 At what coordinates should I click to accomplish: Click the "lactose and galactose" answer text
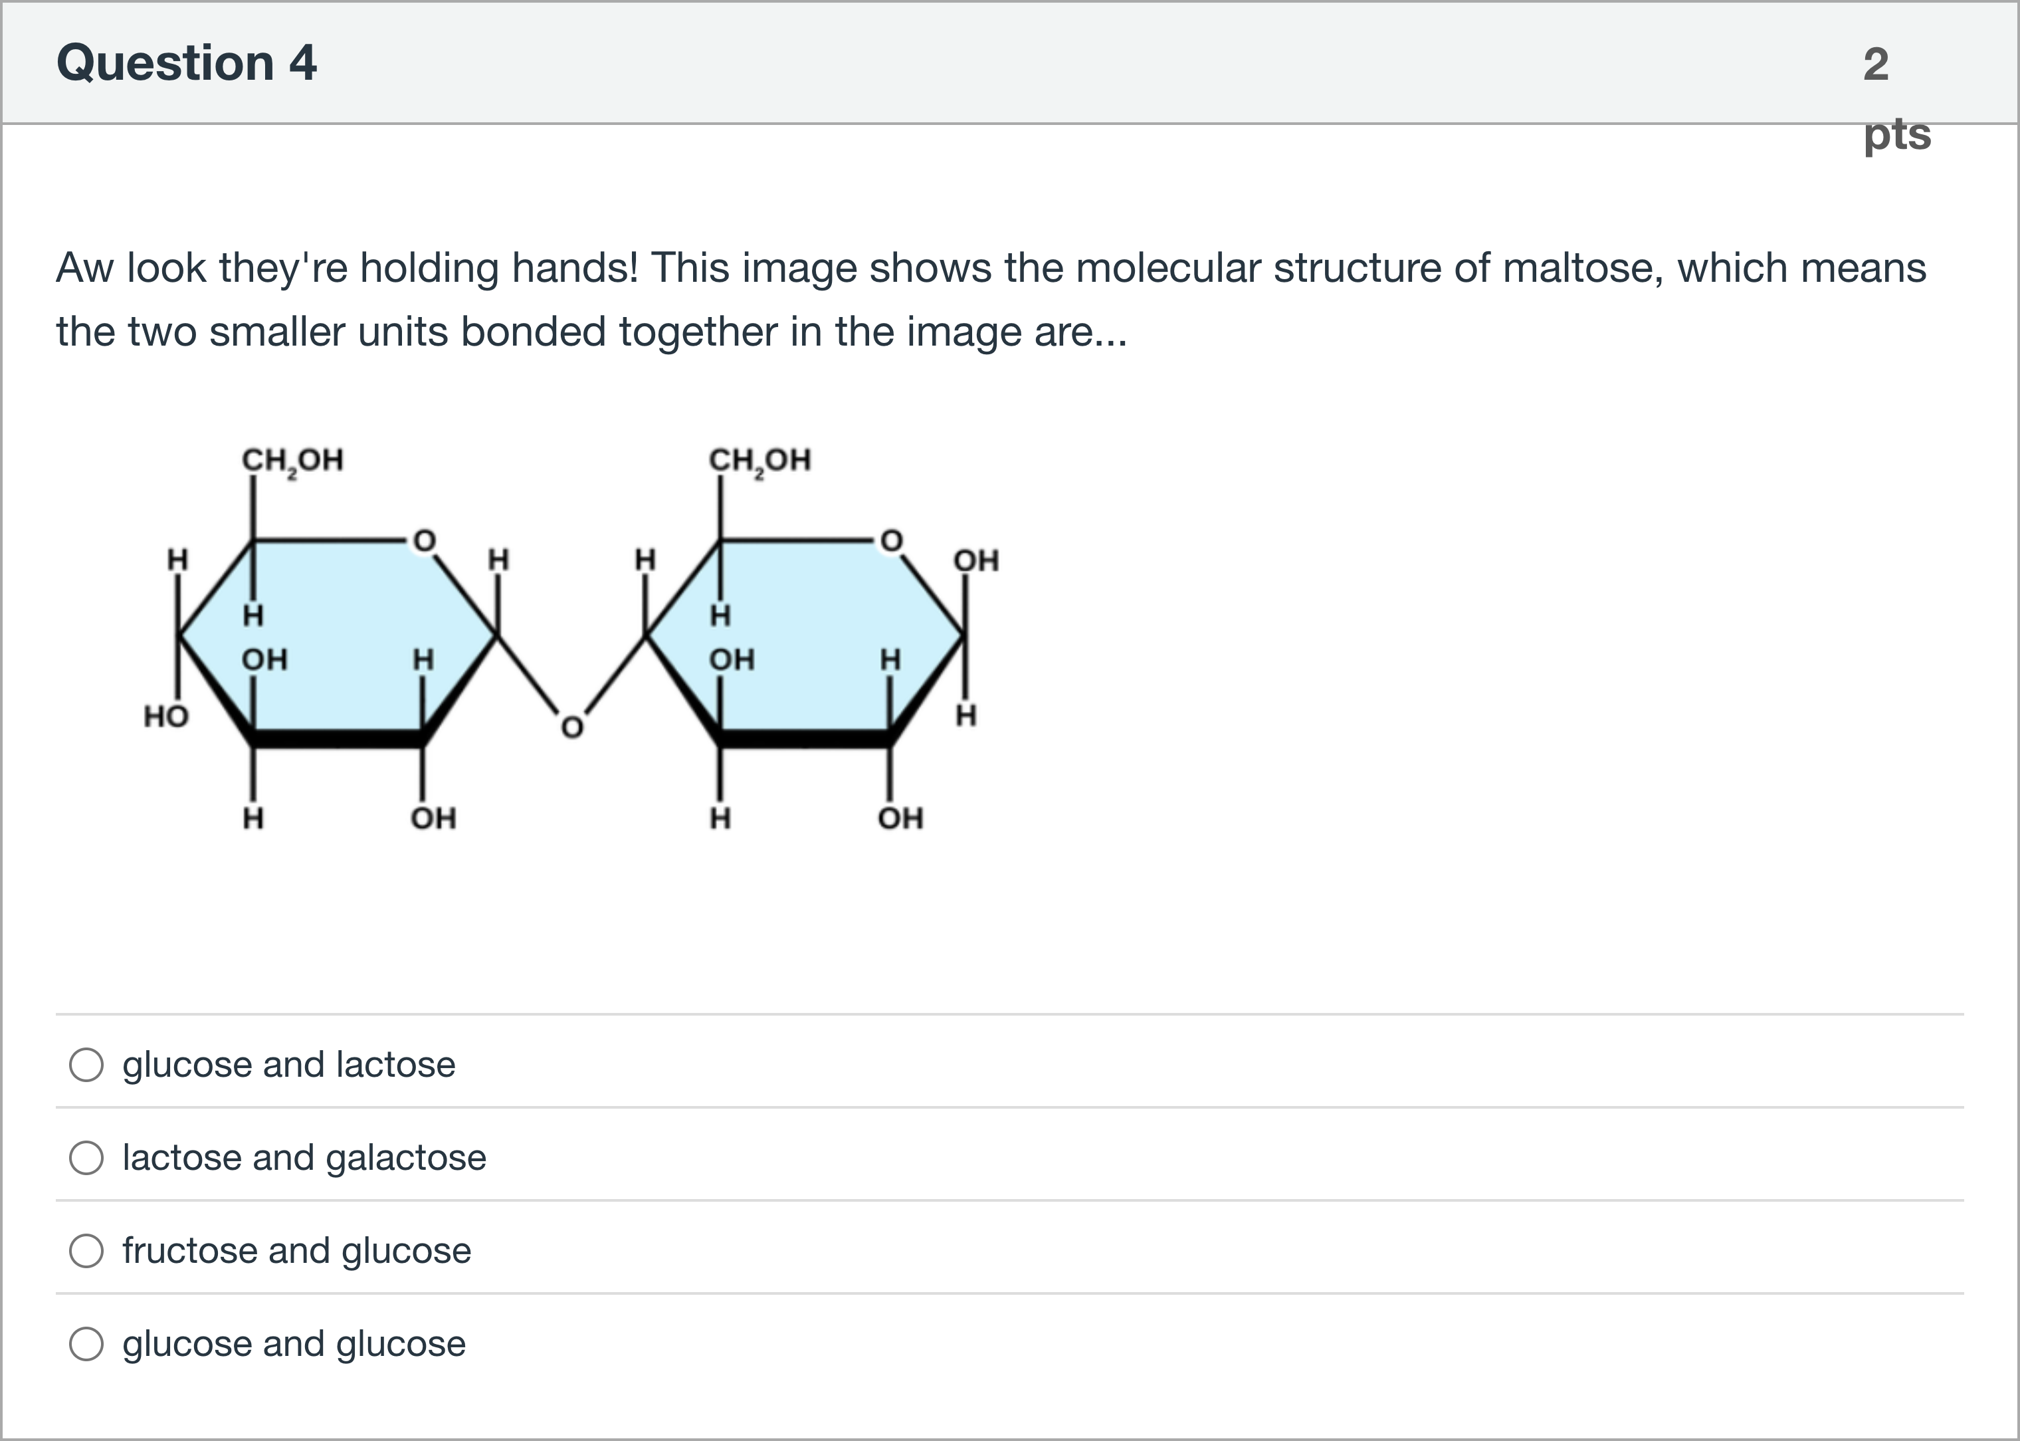304,1157
